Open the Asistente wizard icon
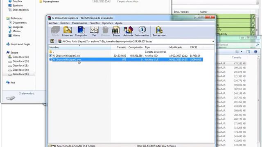Image resolution: width=262 pixels, height=147 pixels. pos(128,31)
